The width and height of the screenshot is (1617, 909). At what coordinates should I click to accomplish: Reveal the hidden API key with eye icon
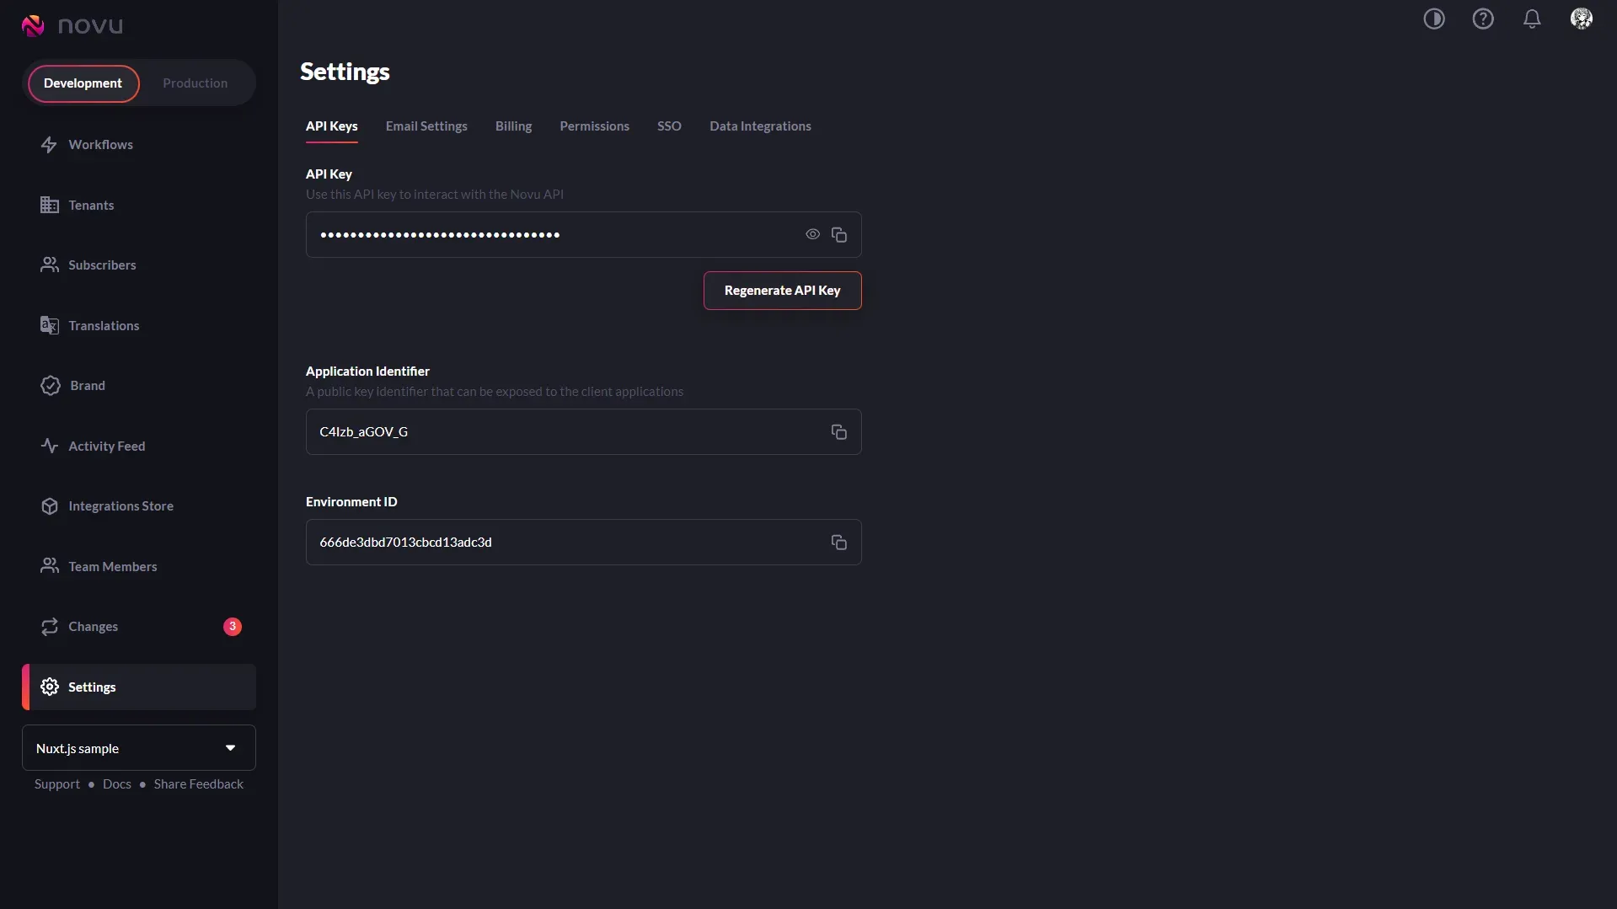click(812, 235)
